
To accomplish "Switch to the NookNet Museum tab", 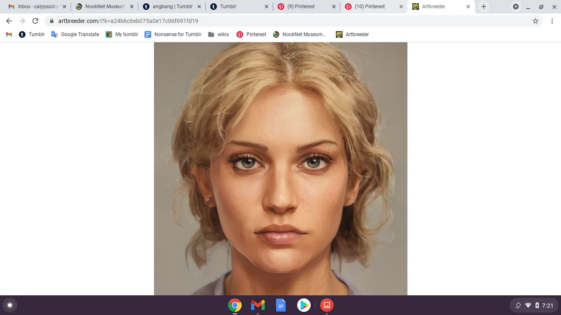I will [102, 7].
